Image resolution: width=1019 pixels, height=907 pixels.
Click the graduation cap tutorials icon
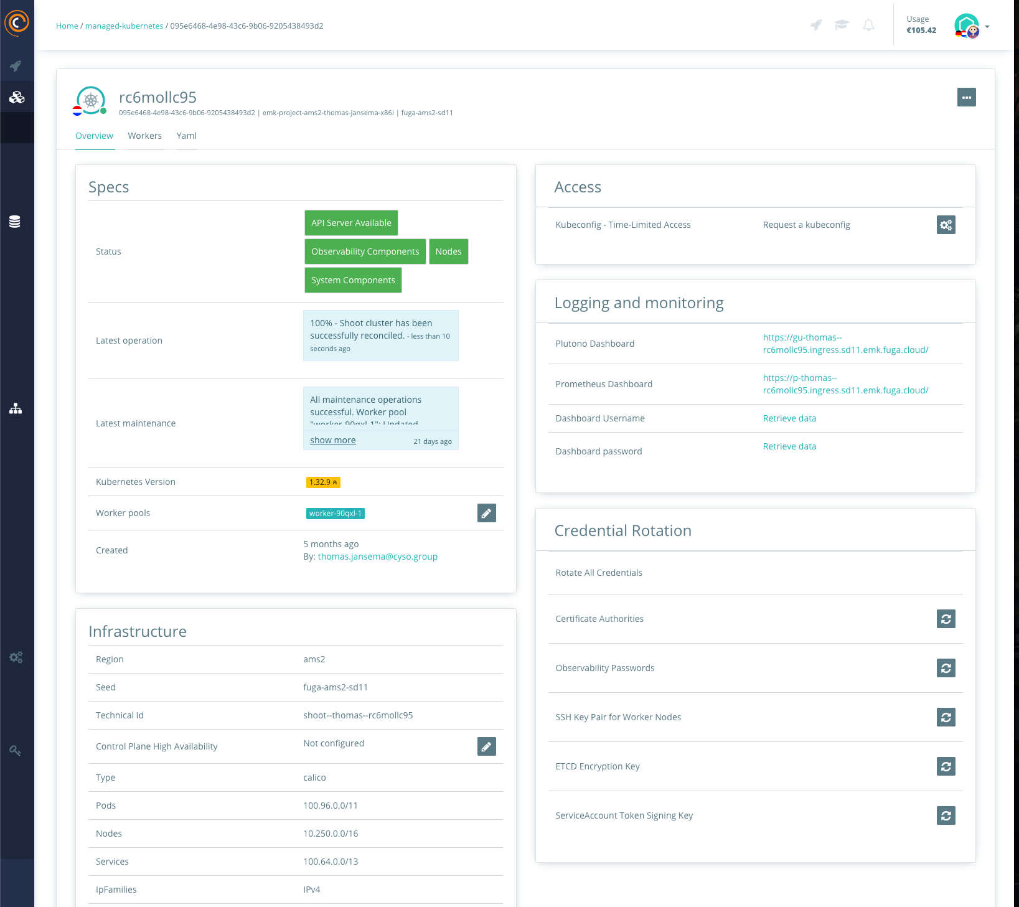pyautogui.click(x=842, y=26)
